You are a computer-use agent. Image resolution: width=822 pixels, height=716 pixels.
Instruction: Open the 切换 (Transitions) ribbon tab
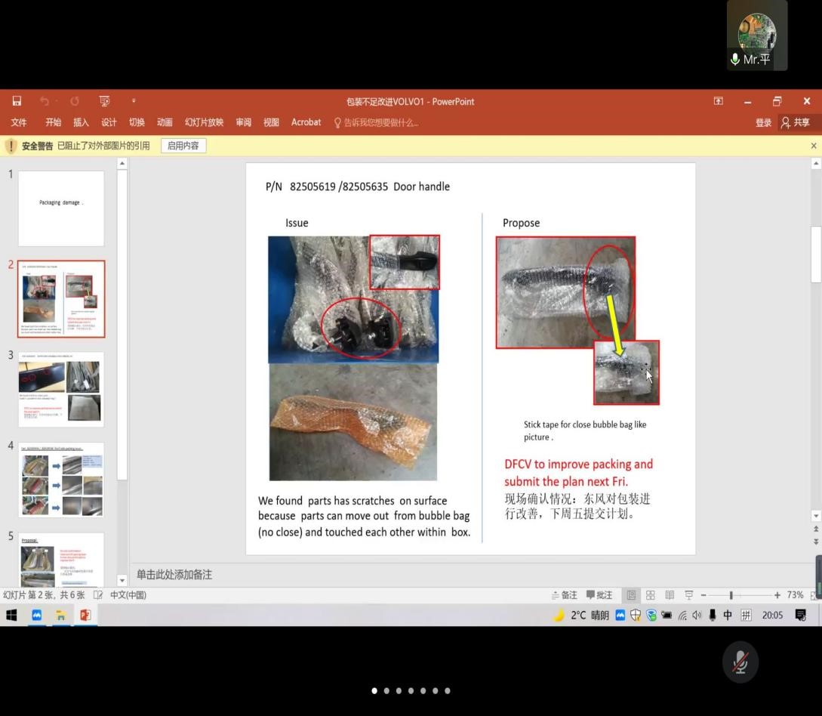137,122
